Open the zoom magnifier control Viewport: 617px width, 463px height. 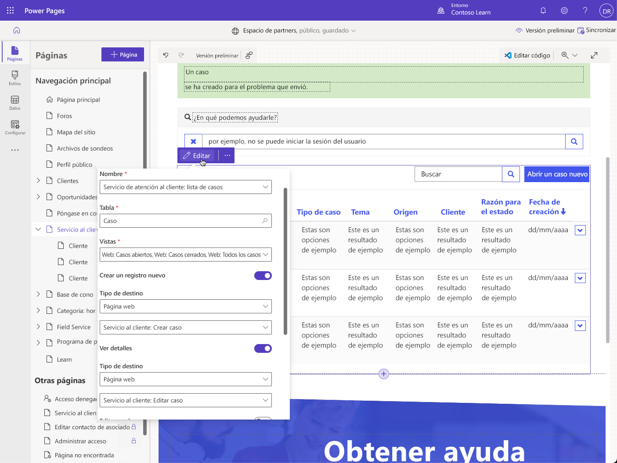pos(565,55)
